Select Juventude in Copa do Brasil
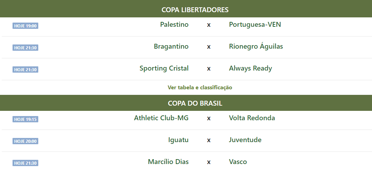Viewport: 372px width, 172px height. [x=245, y=140]
